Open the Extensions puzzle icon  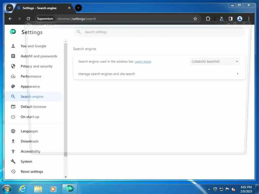[208, 19]
